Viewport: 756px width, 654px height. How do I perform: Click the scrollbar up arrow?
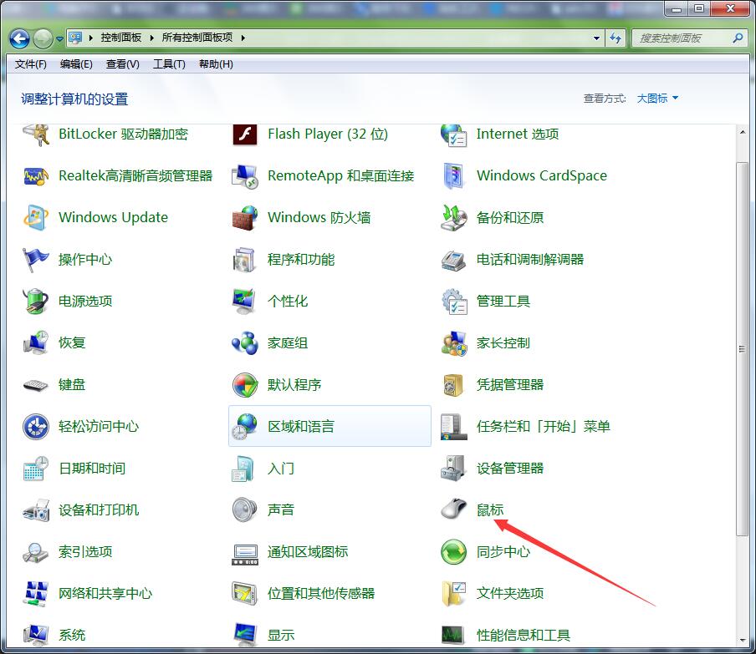pos(742,131)
